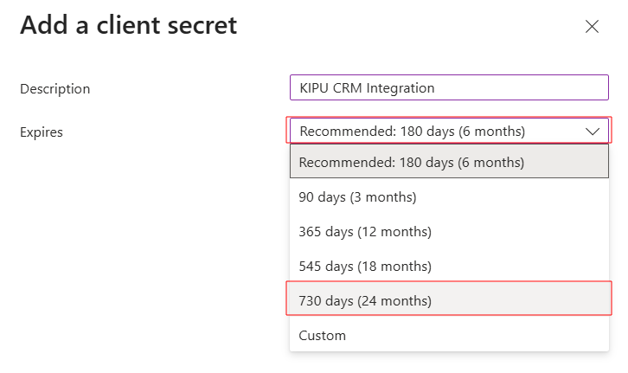Click the selected value text in Expires box
Screen dimensions: 628x373
coord(412,132)
